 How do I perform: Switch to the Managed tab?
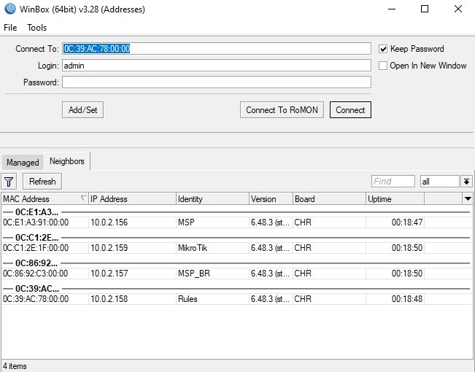pos(23,163)
